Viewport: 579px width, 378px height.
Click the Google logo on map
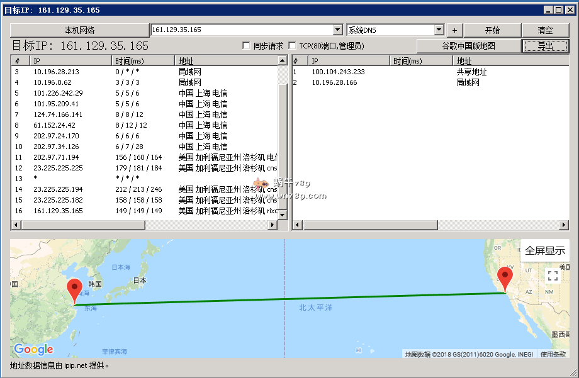[x=33, y=349]
